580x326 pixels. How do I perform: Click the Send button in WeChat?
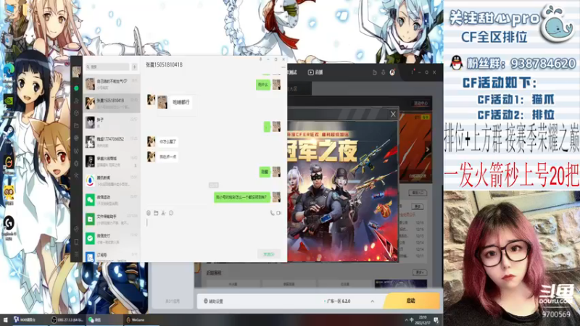(x=268, y=254)
